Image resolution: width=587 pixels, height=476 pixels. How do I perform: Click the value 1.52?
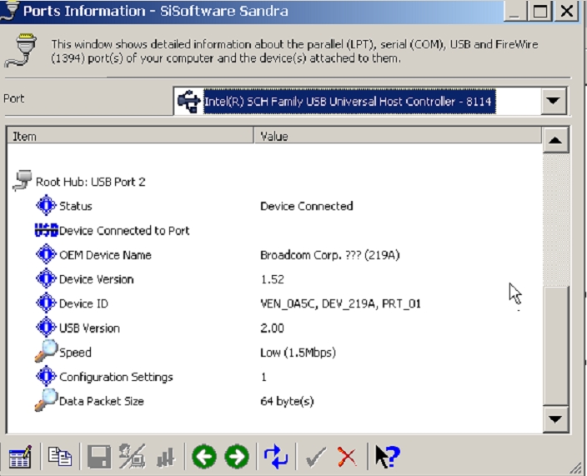coord(272,279)
